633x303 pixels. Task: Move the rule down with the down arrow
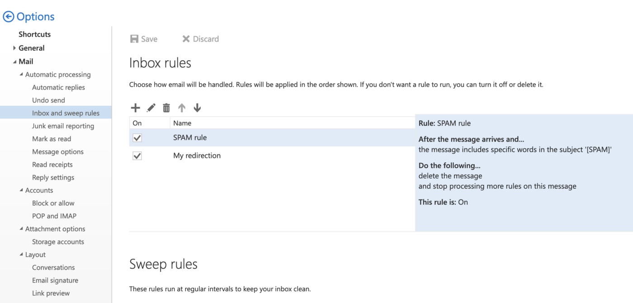tap(197, 108)
